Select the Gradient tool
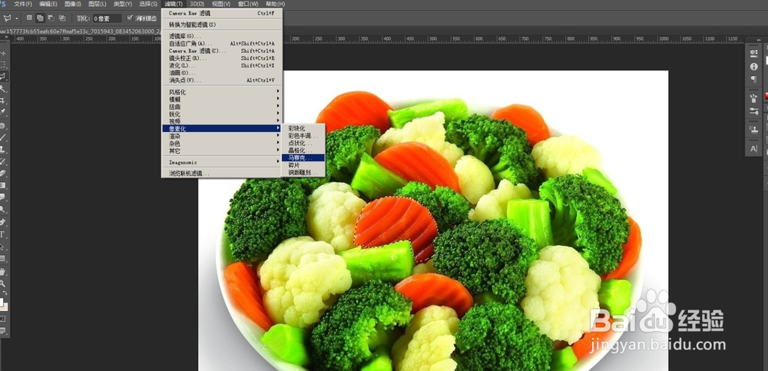The image size is (768, 371). [3, 185]
